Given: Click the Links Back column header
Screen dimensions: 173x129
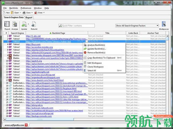Looking at the screenshot, I should [x=133, y=33].
